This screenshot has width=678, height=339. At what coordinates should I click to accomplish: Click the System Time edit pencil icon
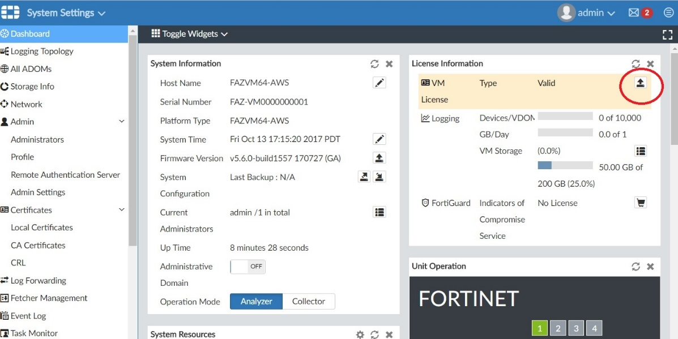379,139
